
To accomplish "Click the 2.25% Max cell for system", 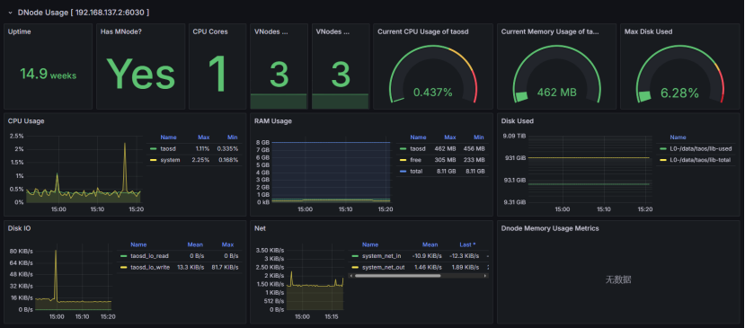I will 201,160.
